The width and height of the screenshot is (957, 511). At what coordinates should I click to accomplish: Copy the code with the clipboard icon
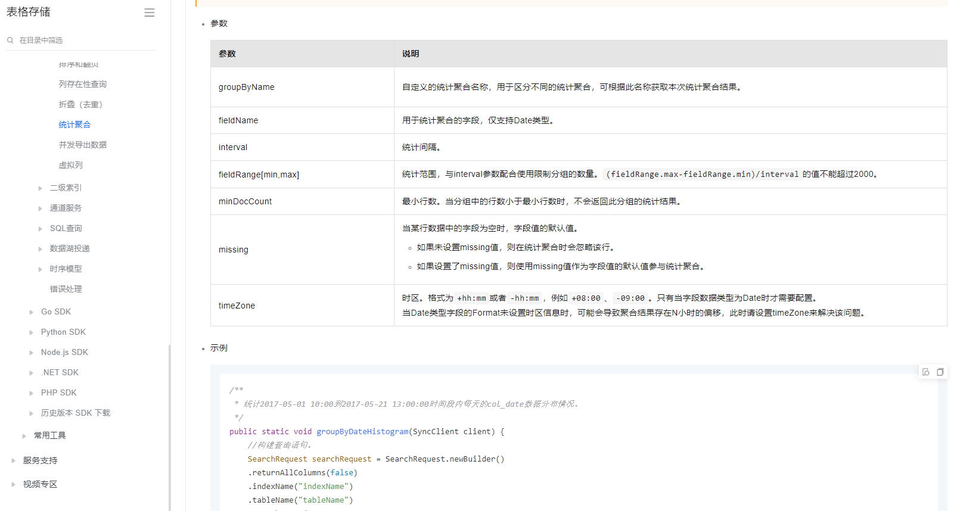940,372
